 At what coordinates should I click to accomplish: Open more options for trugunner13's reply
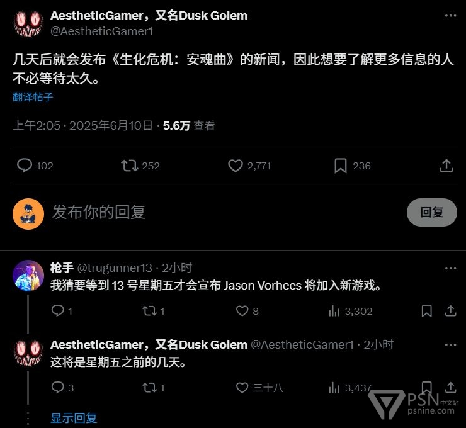[450, 268]
